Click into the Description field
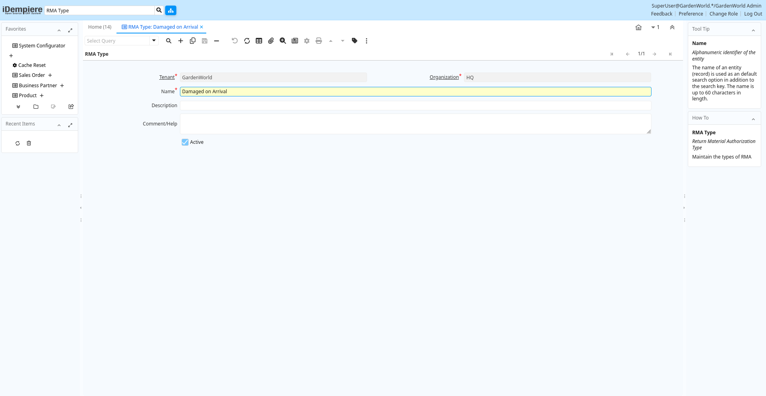The image size is (766, 396). pyautogui.click(x=415, y=106)
